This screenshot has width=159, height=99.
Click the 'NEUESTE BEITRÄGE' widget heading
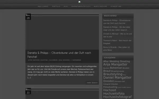(110, 16)
